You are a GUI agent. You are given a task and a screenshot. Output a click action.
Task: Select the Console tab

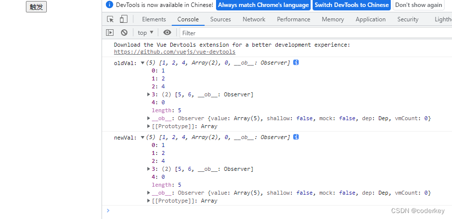(188, 19)
